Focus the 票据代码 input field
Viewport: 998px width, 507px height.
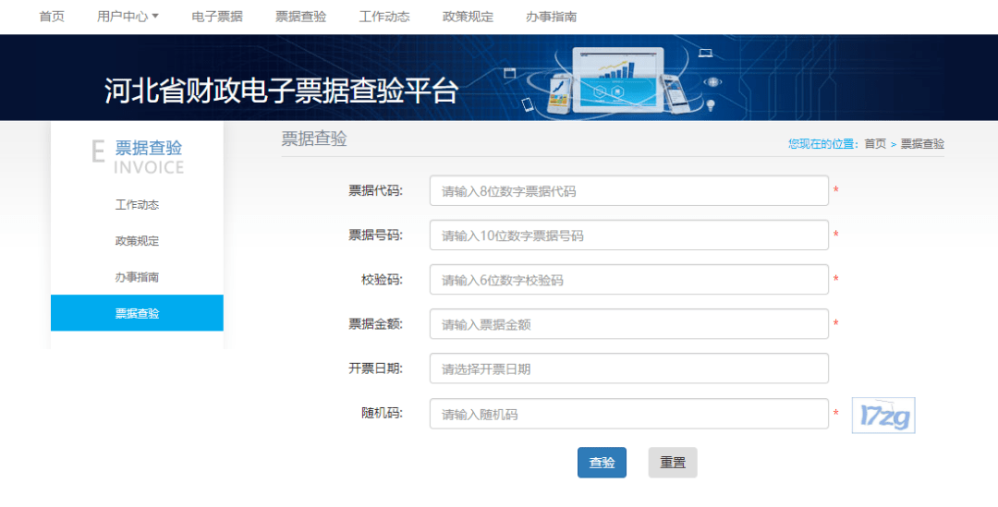[x=628, y=191]
